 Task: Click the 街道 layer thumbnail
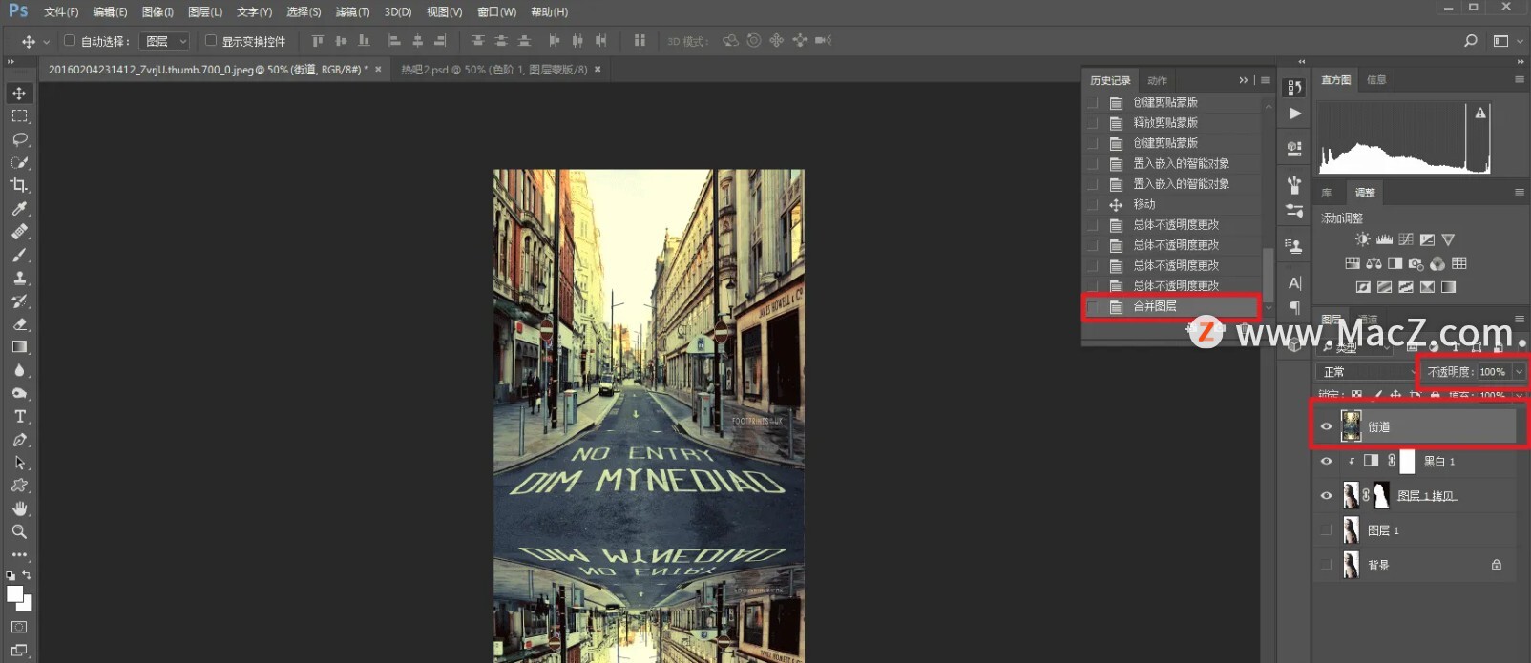click(1351, 426)
